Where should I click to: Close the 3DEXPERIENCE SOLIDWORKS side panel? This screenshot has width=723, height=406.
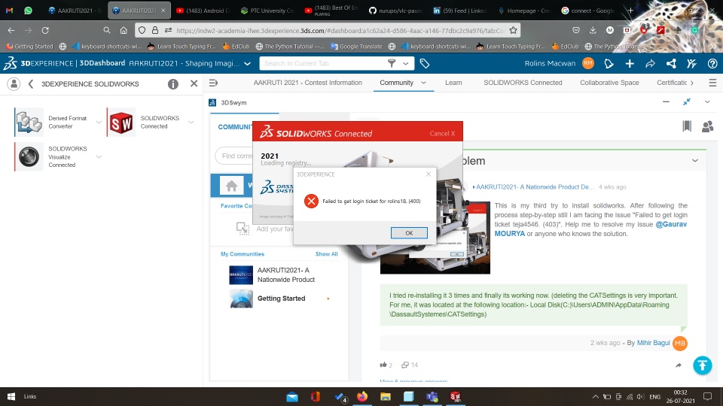194,83
